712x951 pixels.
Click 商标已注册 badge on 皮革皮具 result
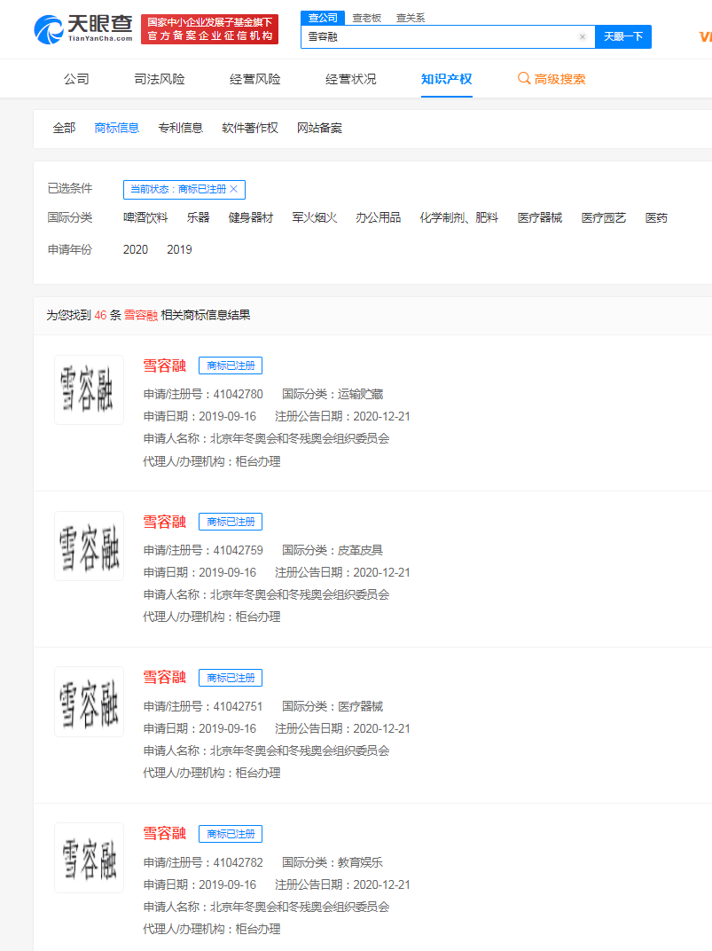(231, 522)
